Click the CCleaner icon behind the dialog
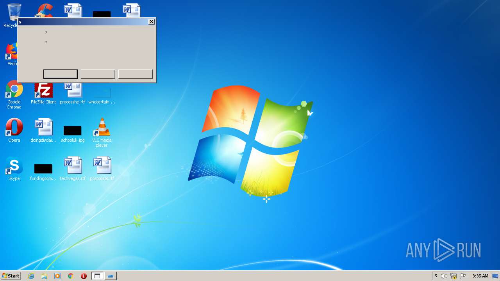The width and height of the screenshot is (500, 281). coord(44,10)
